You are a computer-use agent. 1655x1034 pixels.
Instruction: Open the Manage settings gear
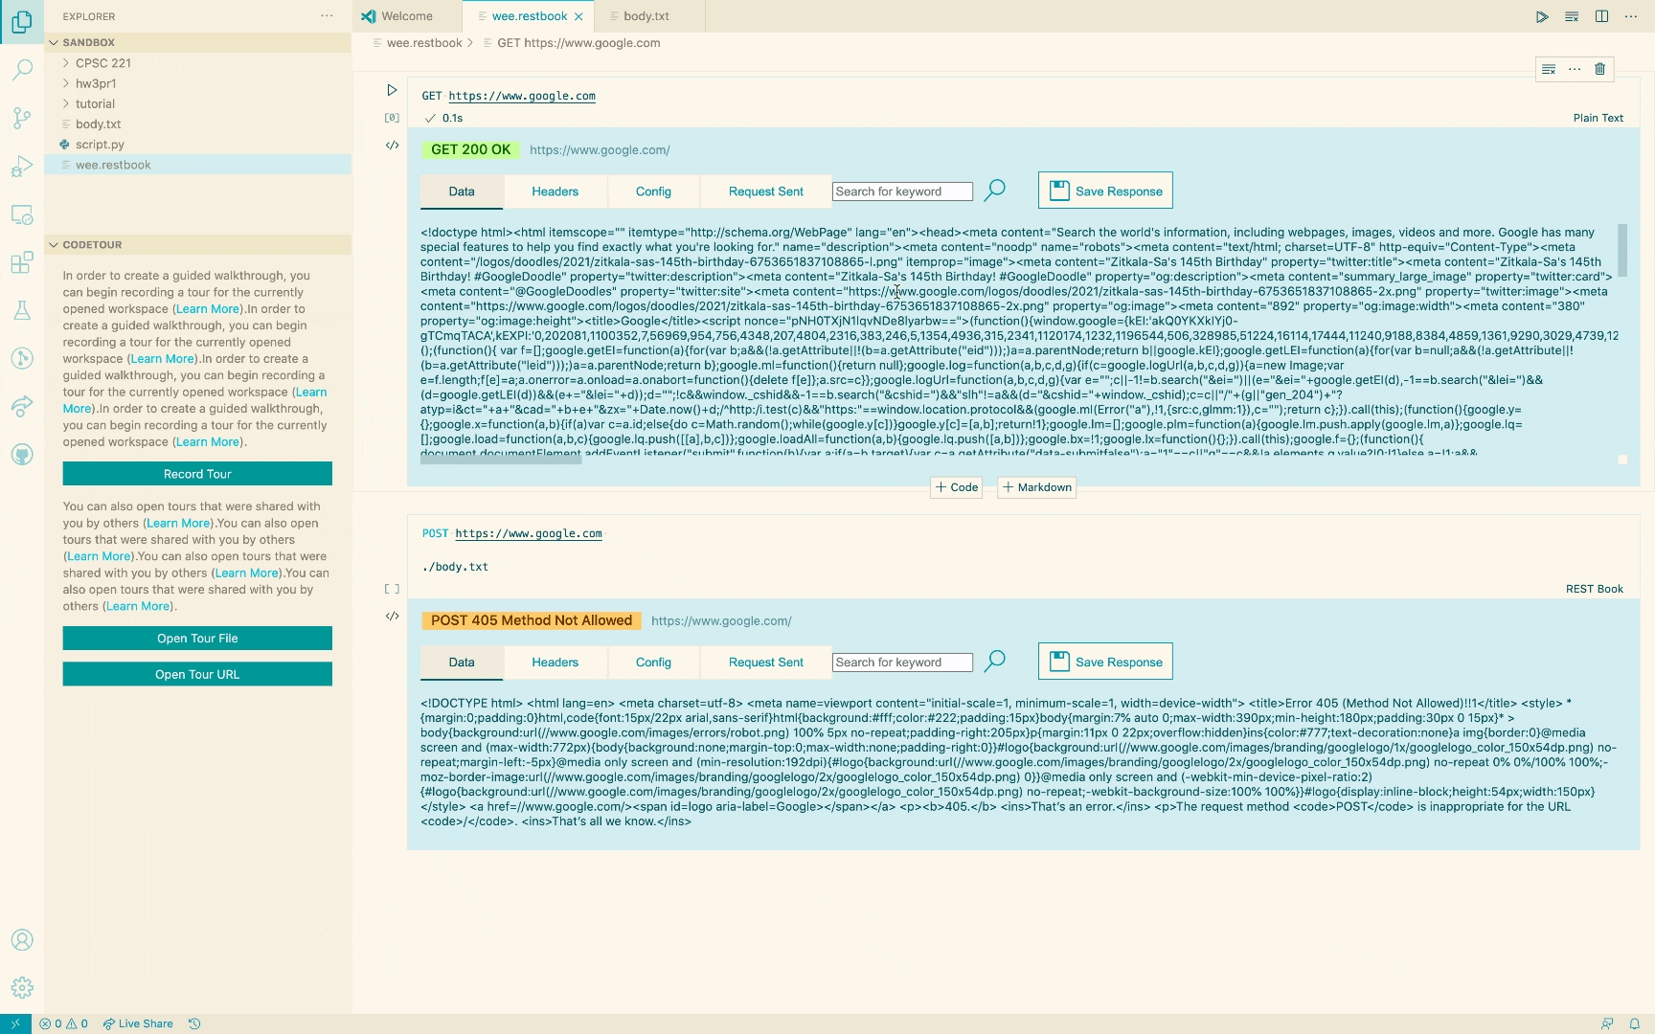tap(22, 987)
